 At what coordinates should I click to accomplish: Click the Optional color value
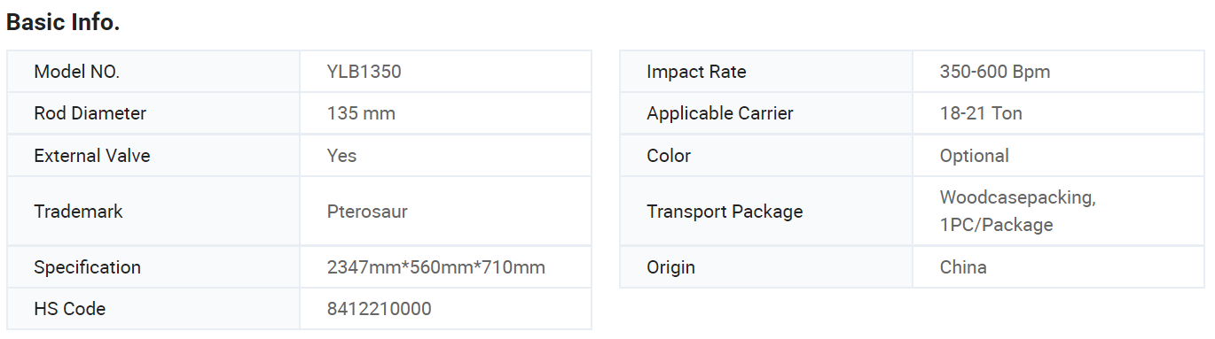point(974,156)
